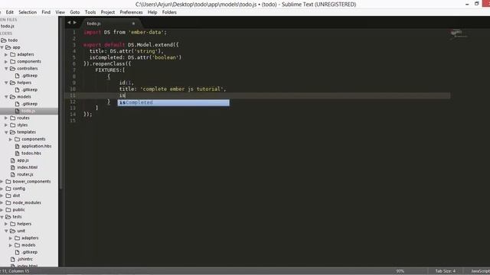Close the todo.js tab
Viewport: 490px width, 275px height.
(x=133, y=24)
